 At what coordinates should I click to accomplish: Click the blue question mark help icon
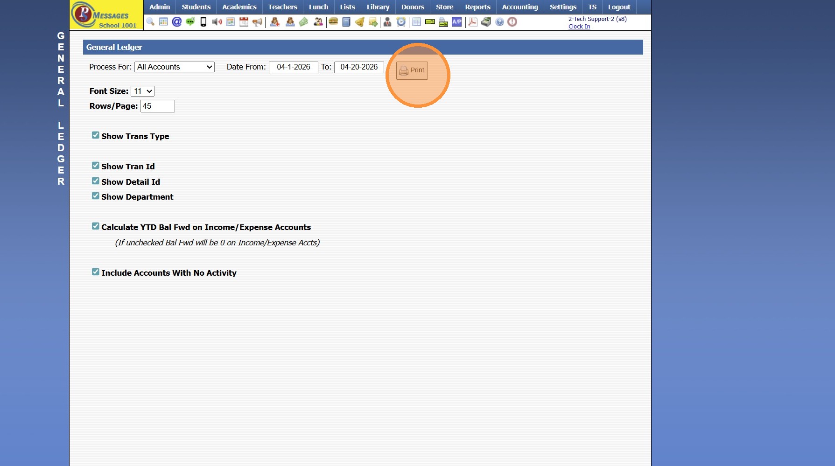(x=499, y=22)
